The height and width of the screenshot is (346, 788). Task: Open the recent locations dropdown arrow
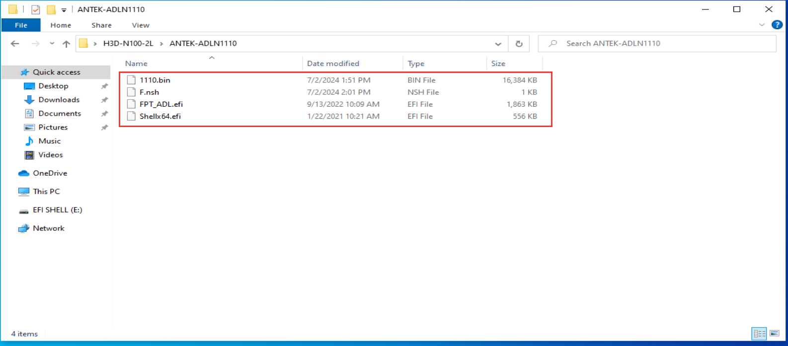tap(52, 44)
